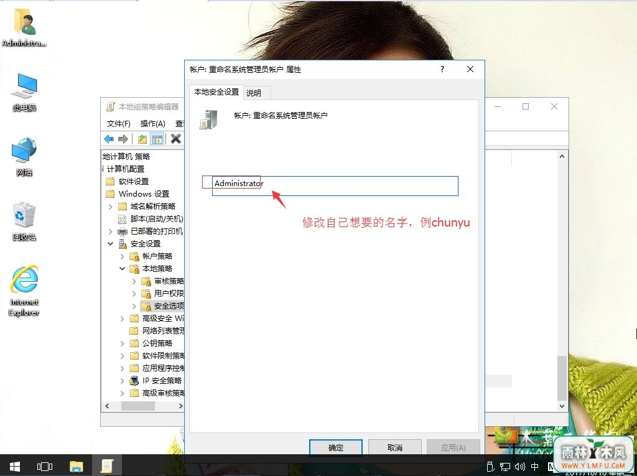Select 高级审核策略 tree item
The height and width of the screenshot is (476, 637).
[x=163, y=393]
